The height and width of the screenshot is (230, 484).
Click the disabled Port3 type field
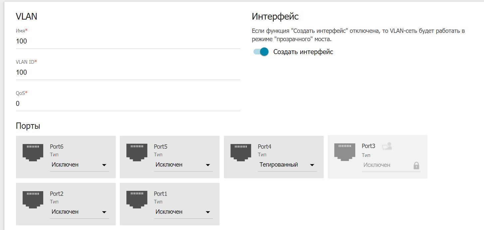pyautogui.click(x=386, y=165)
